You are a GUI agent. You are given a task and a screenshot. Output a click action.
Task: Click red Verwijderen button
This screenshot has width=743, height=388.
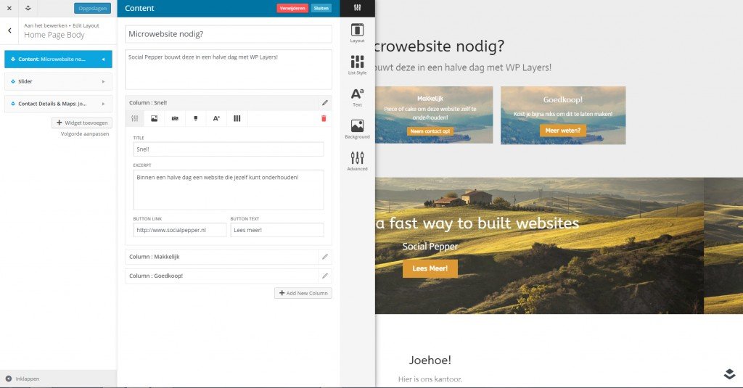pyautogui.click(x=292, y=8)
